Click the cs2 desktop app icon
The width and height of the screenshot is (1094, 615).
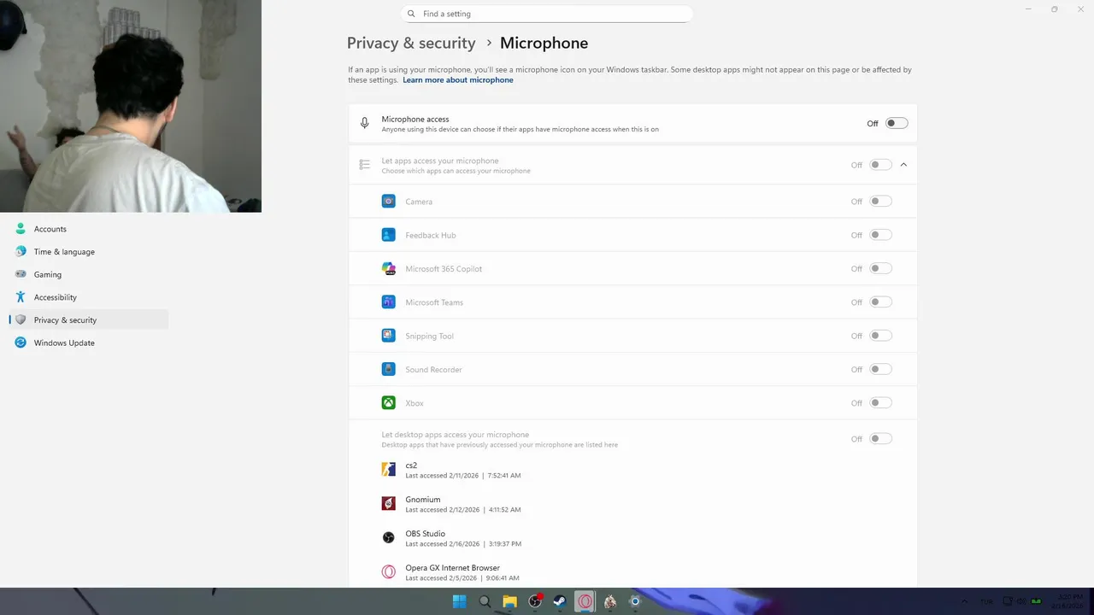(x=389, y=470)
